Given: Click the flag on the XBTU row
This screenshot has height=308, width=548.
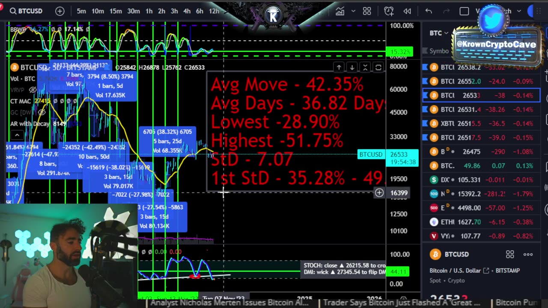Looking at the screenshot, I should [425, 124].
